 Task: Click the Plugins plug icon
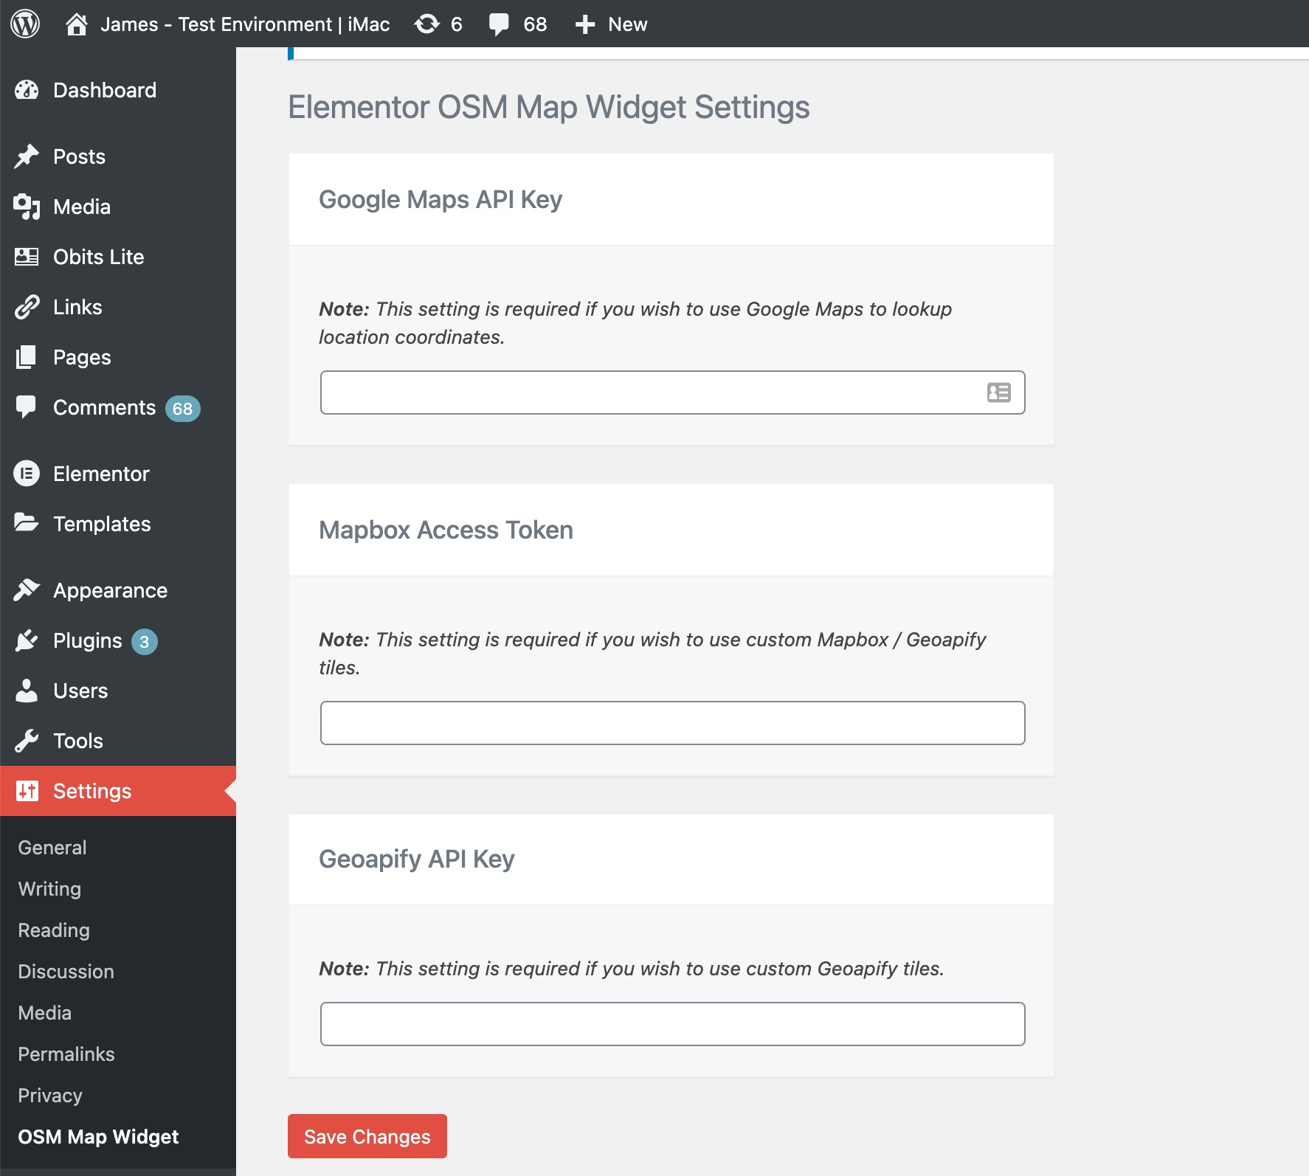coord(27,640)
